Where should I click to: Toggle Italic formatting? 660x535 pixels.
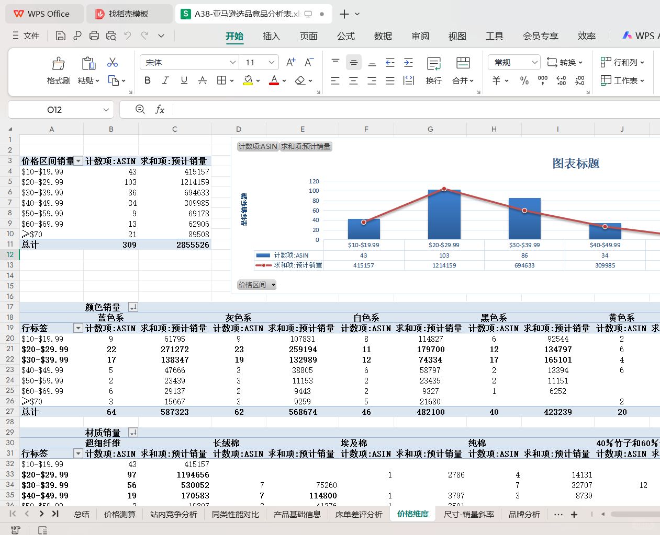tap(165, 80)
